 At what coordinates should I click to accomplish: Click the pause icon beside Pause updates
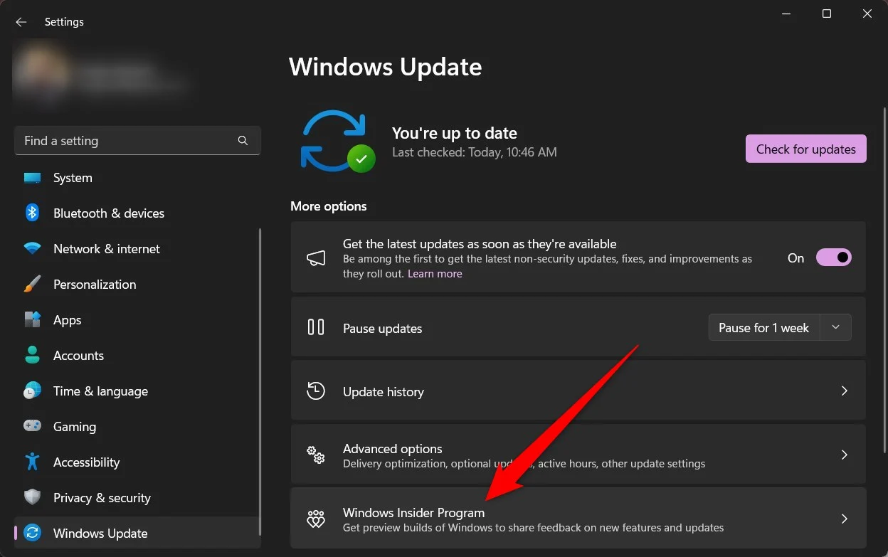316,327
